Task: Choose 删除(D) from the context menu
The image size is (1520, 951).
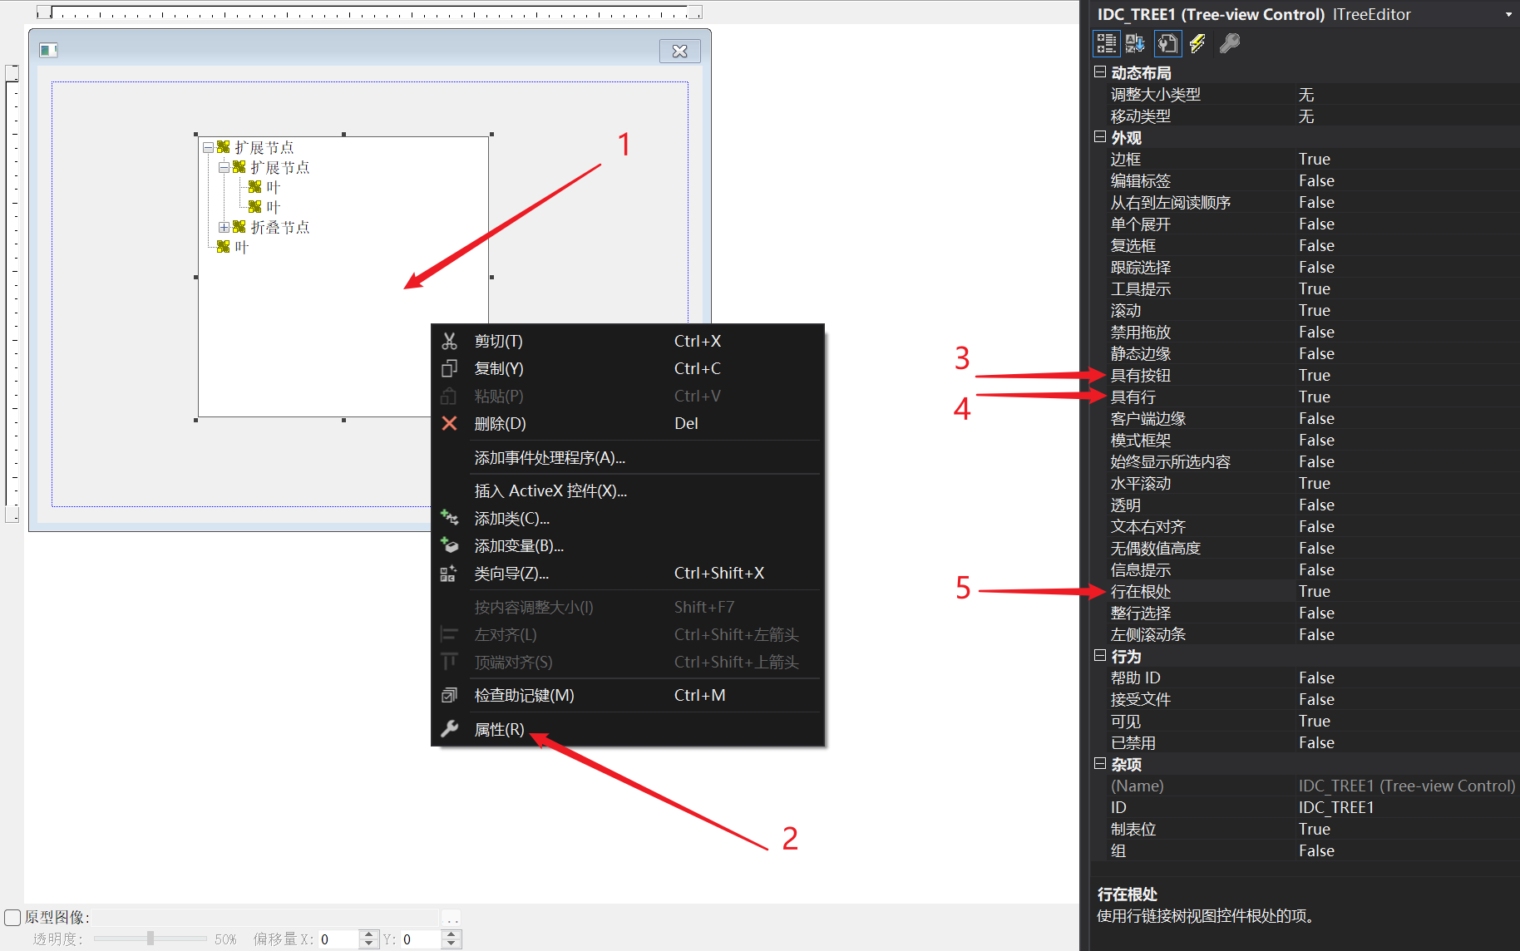Action: (628, 423)
